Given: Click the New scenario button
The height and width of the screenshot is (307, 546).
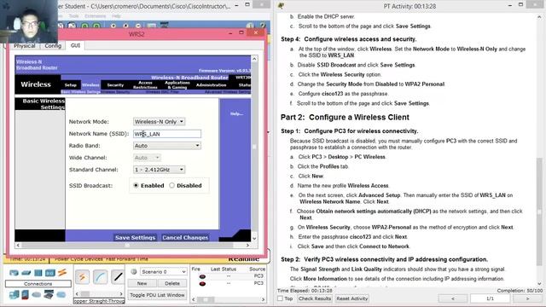Looking at the screenshot, I should [x=142, y=283].
